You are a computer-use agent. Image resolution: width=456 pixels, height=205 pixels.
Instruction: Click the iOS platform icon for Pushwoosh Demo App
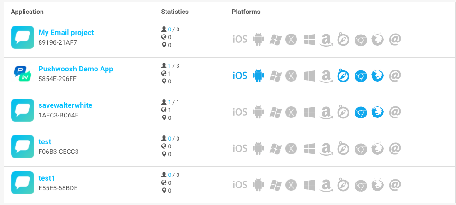click(240, 76)
